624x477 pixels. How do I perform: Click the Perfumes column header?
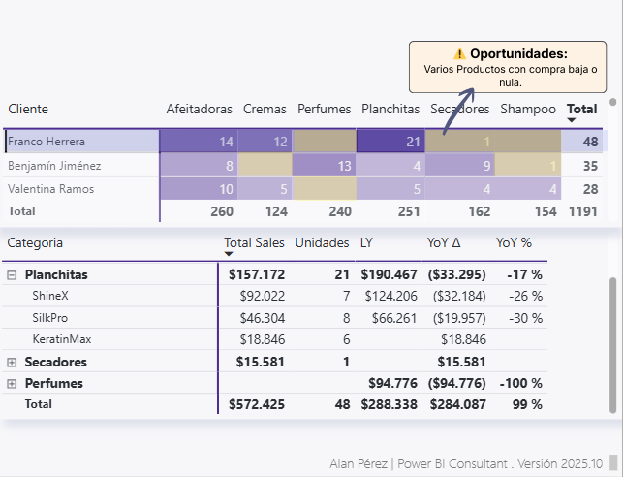tap(324, 110)
